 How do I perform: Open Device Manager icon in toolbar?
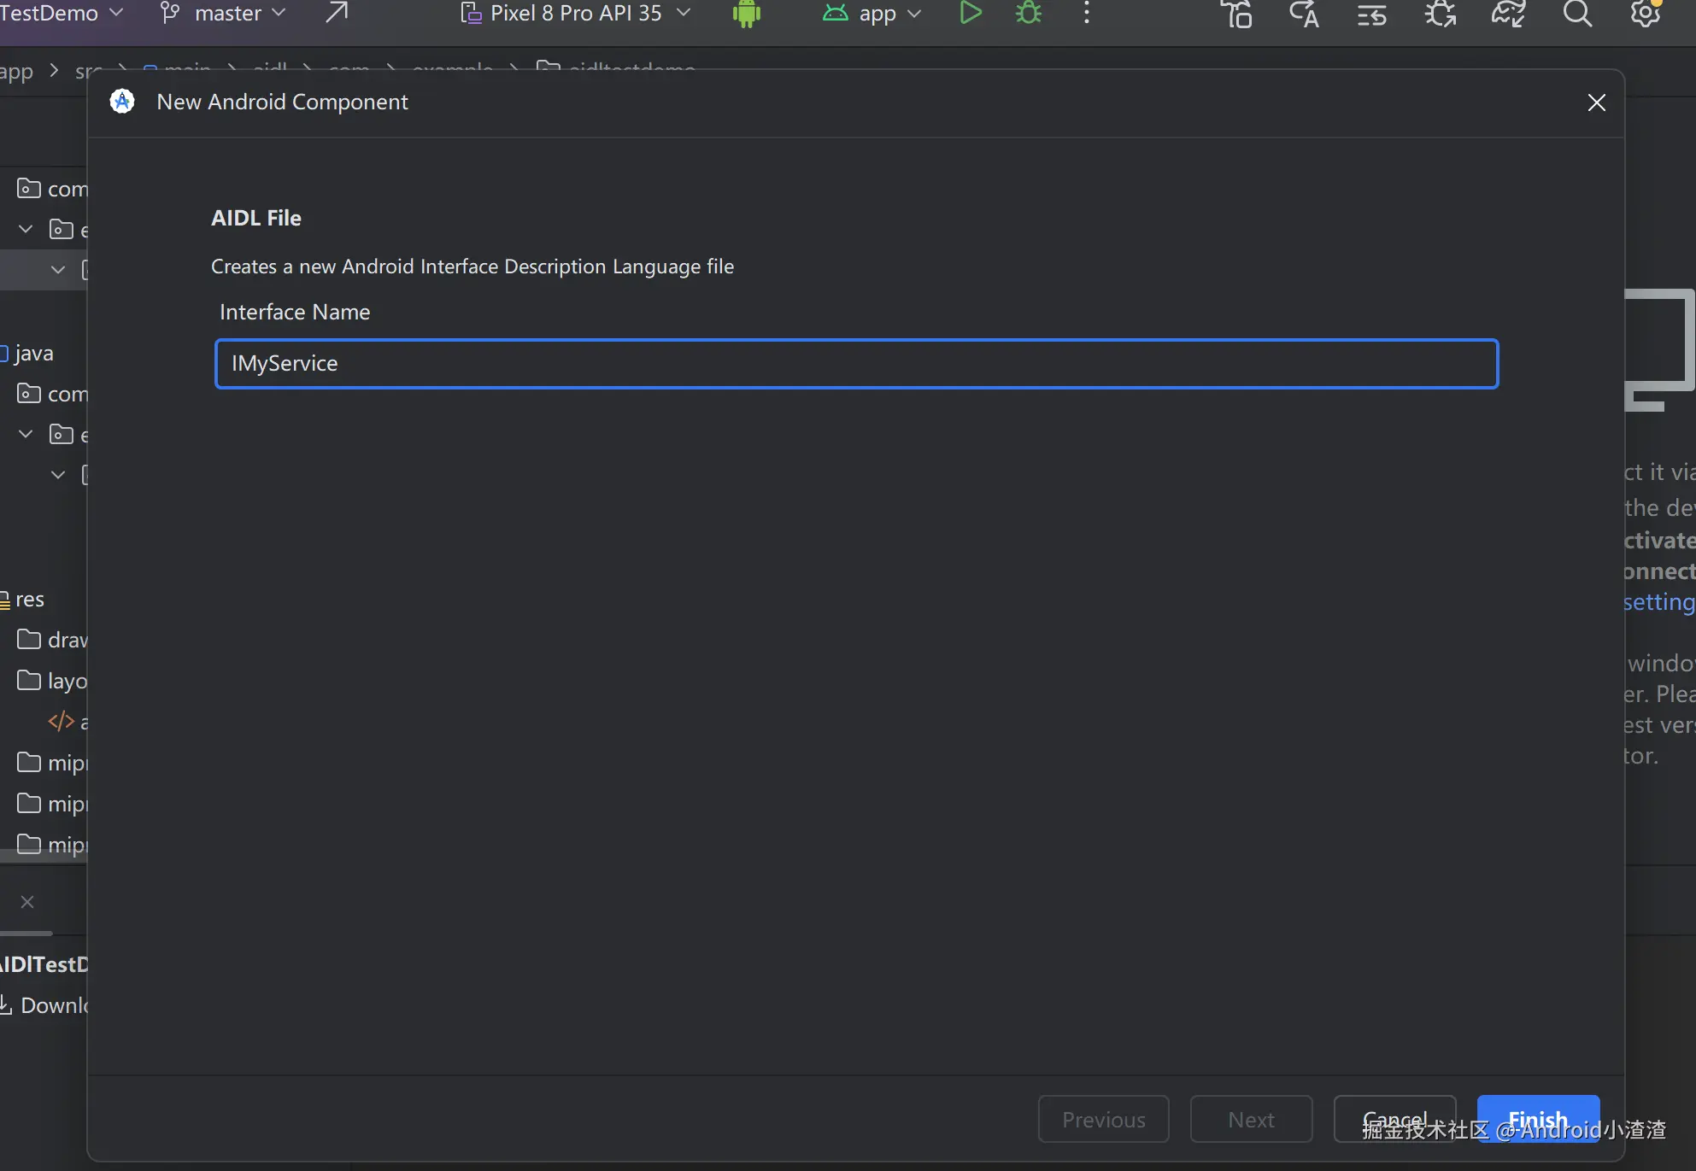tap(1235, 15)
